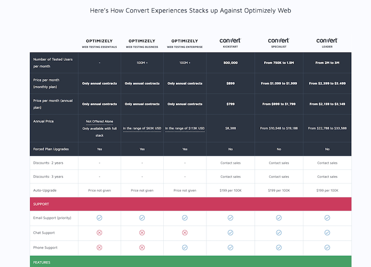Click the '$8,388' annual price cell
Image resolution: width=371 pixels, height=267 pixels.
point(230,128)
